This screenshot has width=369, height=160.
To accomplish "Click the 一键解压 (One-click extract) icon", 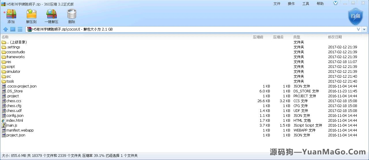I will 52,14.
